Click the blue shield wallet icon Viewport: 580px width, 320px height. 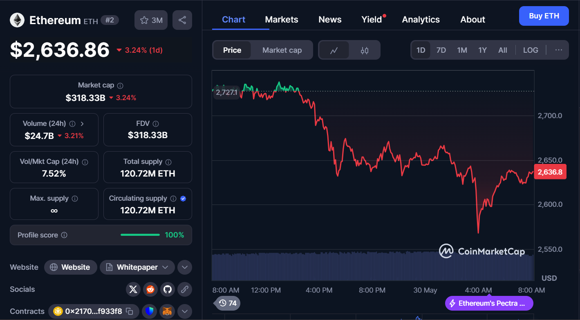(150, 311)
